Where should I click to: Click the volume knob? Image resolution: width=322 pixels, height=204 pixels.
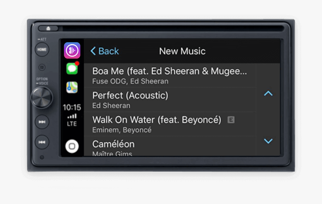coord(42,98)
